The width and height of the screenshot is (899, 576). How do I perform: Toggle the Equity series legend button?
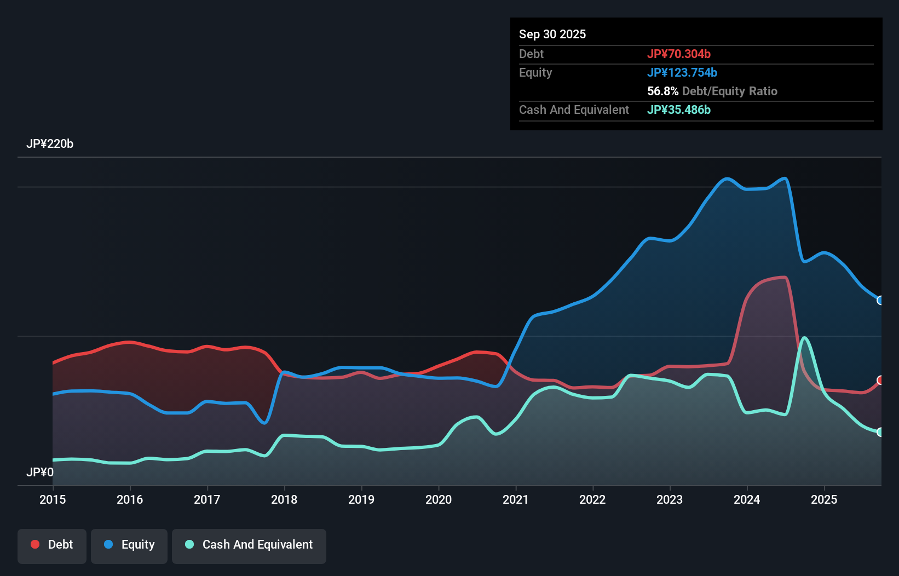(x=129, y=546)
